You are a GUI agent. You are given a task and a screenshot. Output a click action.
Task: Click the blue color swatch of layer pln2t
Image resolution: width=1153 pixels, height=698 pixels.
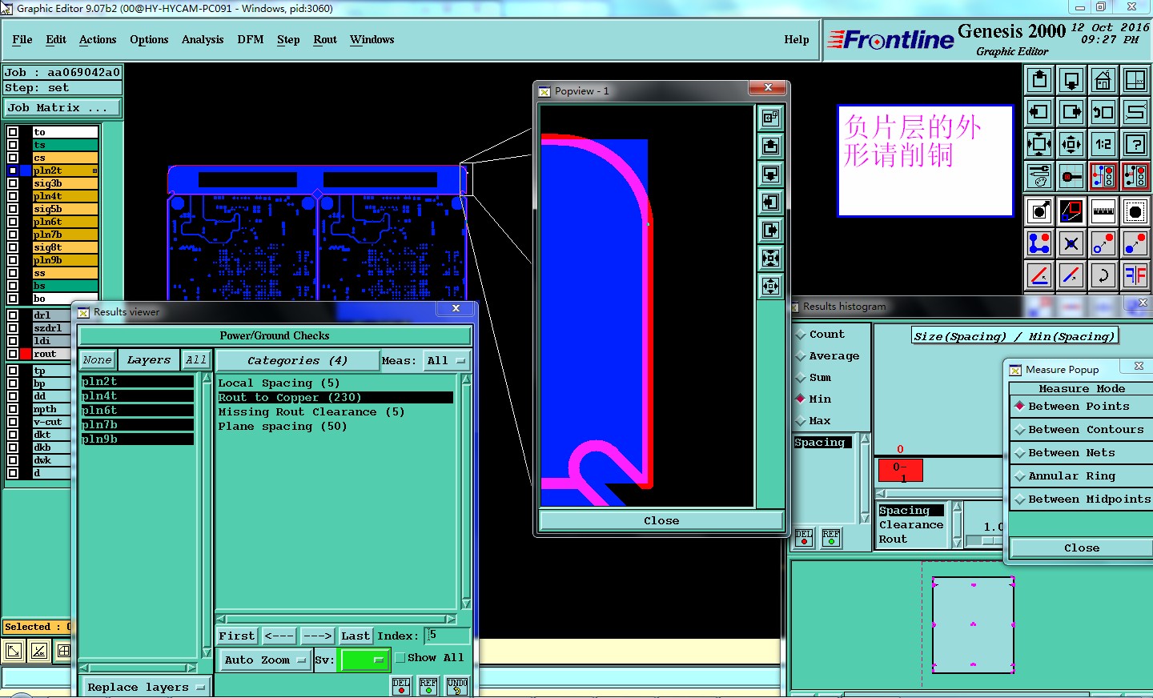(26, 170)
